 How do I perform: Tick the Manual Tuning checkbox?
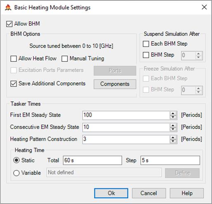click(x=64, y=59)
